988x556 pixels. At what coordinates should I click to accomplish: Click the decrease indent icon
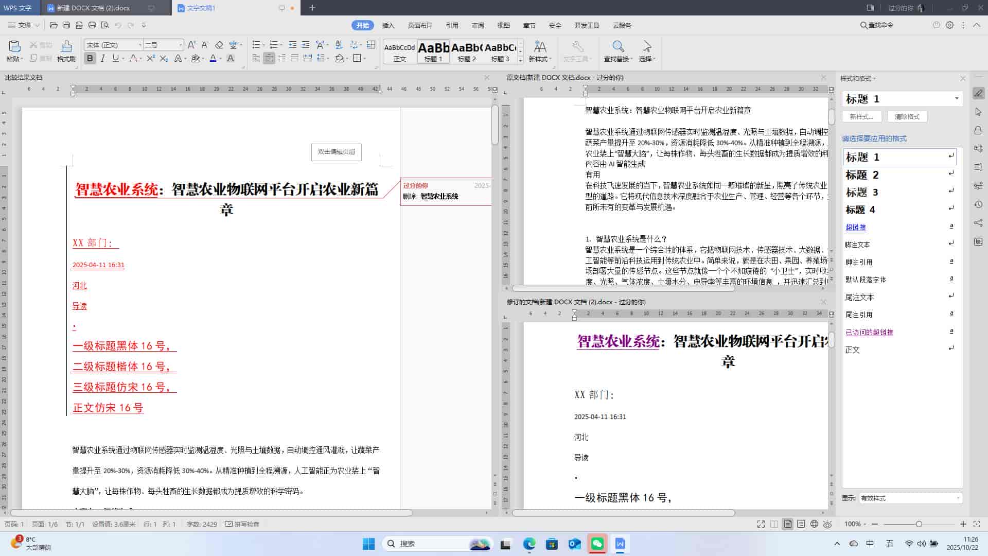(293, 45)
